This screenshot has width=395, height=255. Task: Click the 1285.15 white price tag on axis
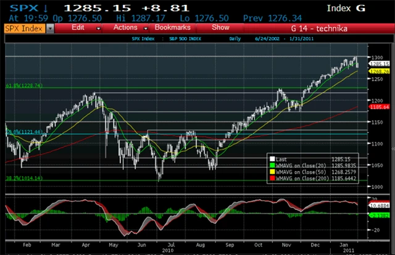pos(379,64)
